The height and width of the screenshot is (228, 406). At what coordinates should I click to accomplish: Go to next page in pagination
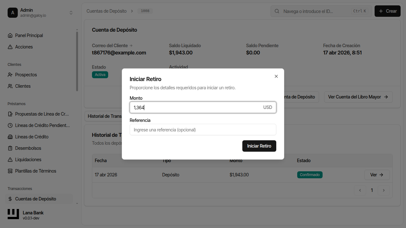(384, 190)
